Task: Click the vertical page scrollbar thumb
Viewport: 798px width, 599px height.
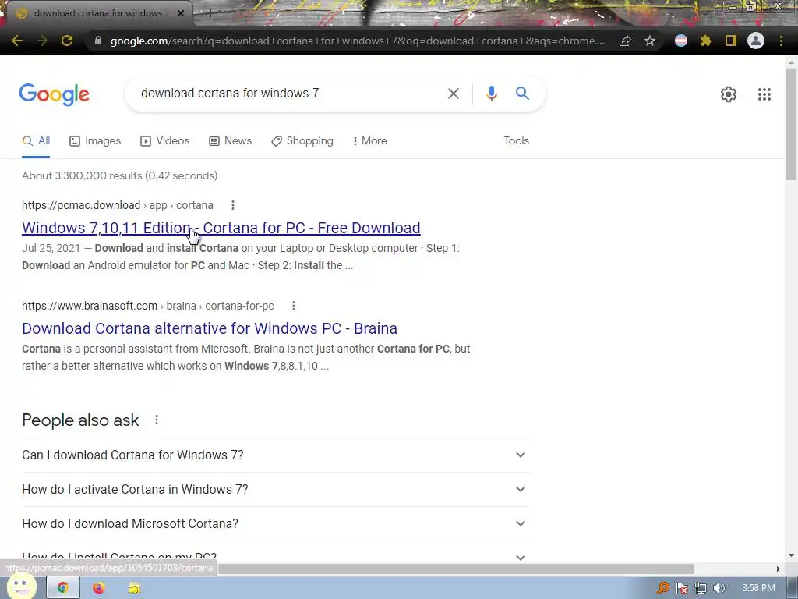Action: [x=791, y=124]
